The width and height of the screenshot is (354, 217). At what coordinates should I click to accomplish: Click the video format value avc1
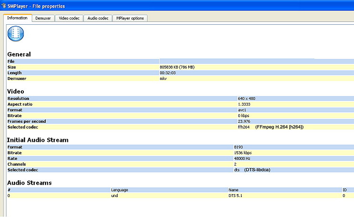(242, 110)
